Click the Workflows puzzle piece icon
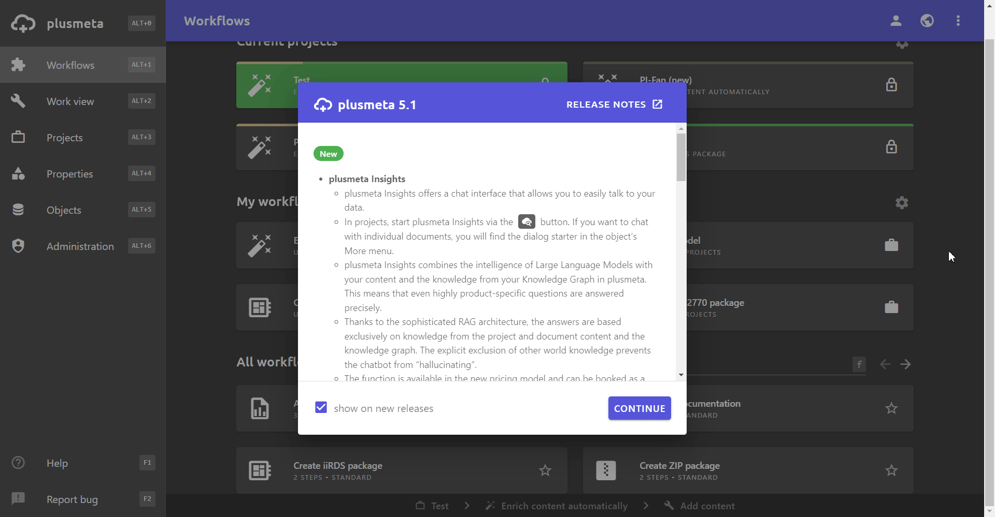The width and height of the screenshot is (995, 517). 18,65
